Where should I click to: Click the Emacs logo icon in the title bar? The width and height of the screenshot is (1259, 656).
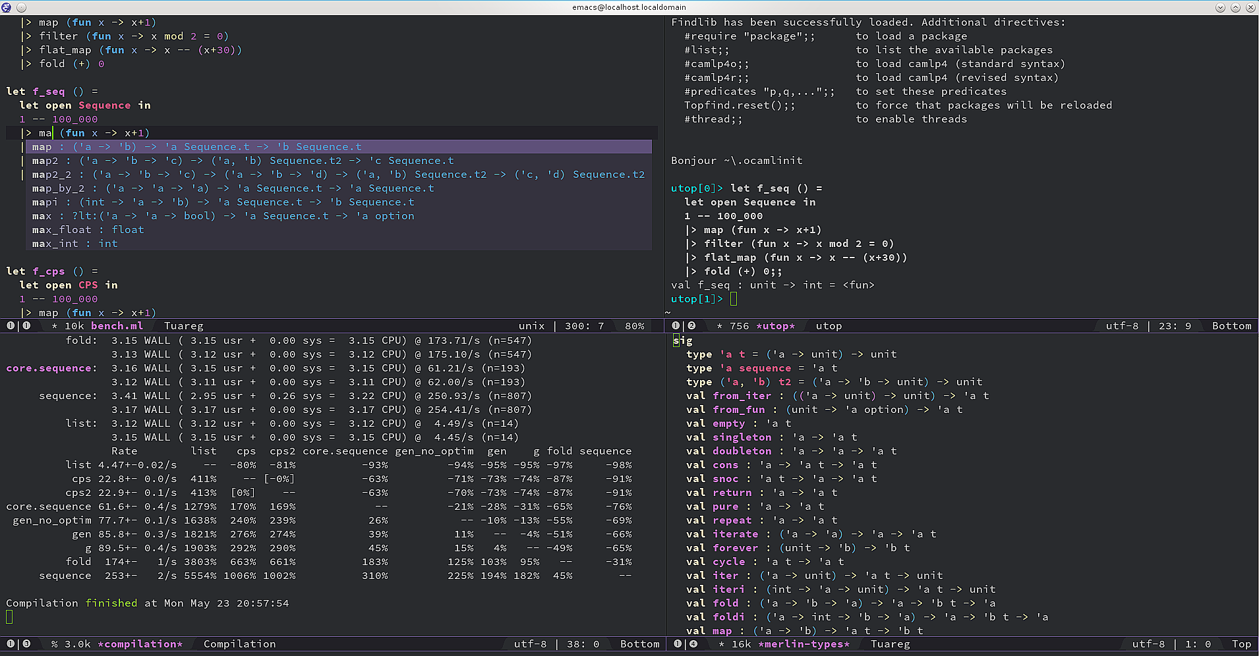[x=7, y=7]
